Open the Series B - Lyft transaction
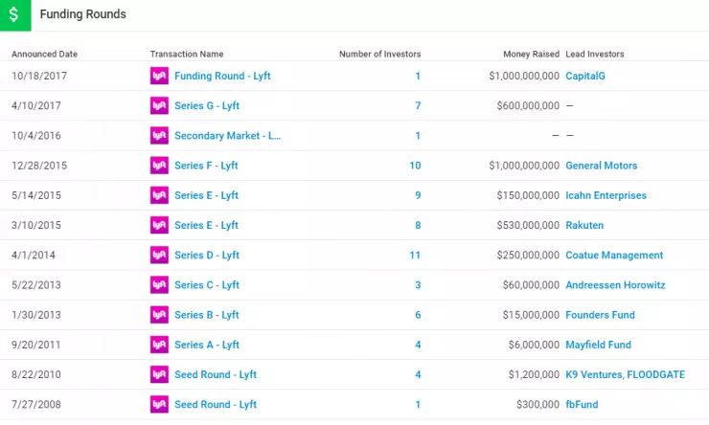The height and width of the screenshot is (425, 709). [x=206, y=315]
